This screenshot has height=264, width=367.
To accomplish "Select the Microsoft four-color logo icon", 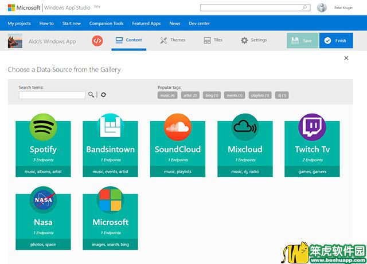I will point(110,200).
